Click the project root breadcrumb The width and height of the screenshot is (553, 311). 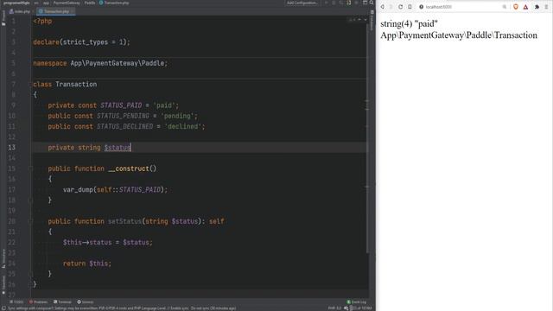click(x=16, y=3)
